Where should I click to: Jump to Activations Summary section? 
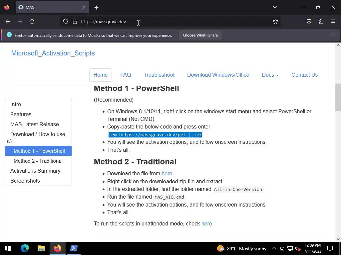(x=35, y=171)
